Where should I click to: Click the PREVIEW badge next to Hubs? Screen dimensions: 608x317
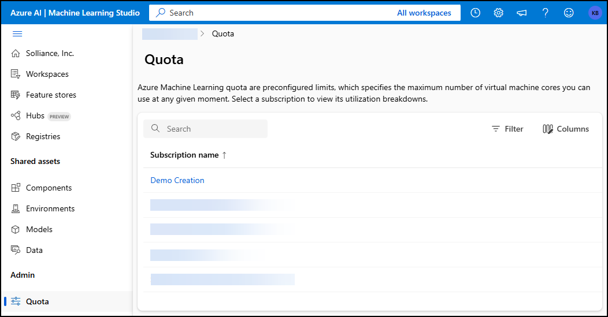[60, 116]
